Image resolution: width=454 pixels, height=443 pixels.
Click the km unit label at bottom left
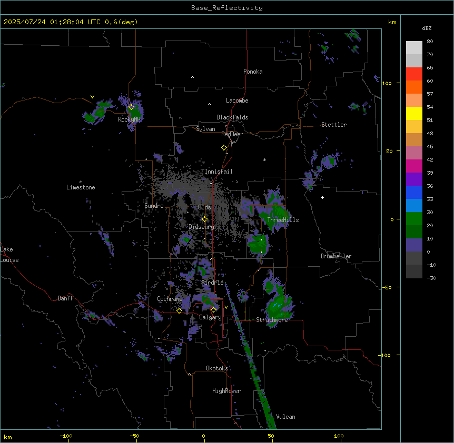click(x=8, y=437)
